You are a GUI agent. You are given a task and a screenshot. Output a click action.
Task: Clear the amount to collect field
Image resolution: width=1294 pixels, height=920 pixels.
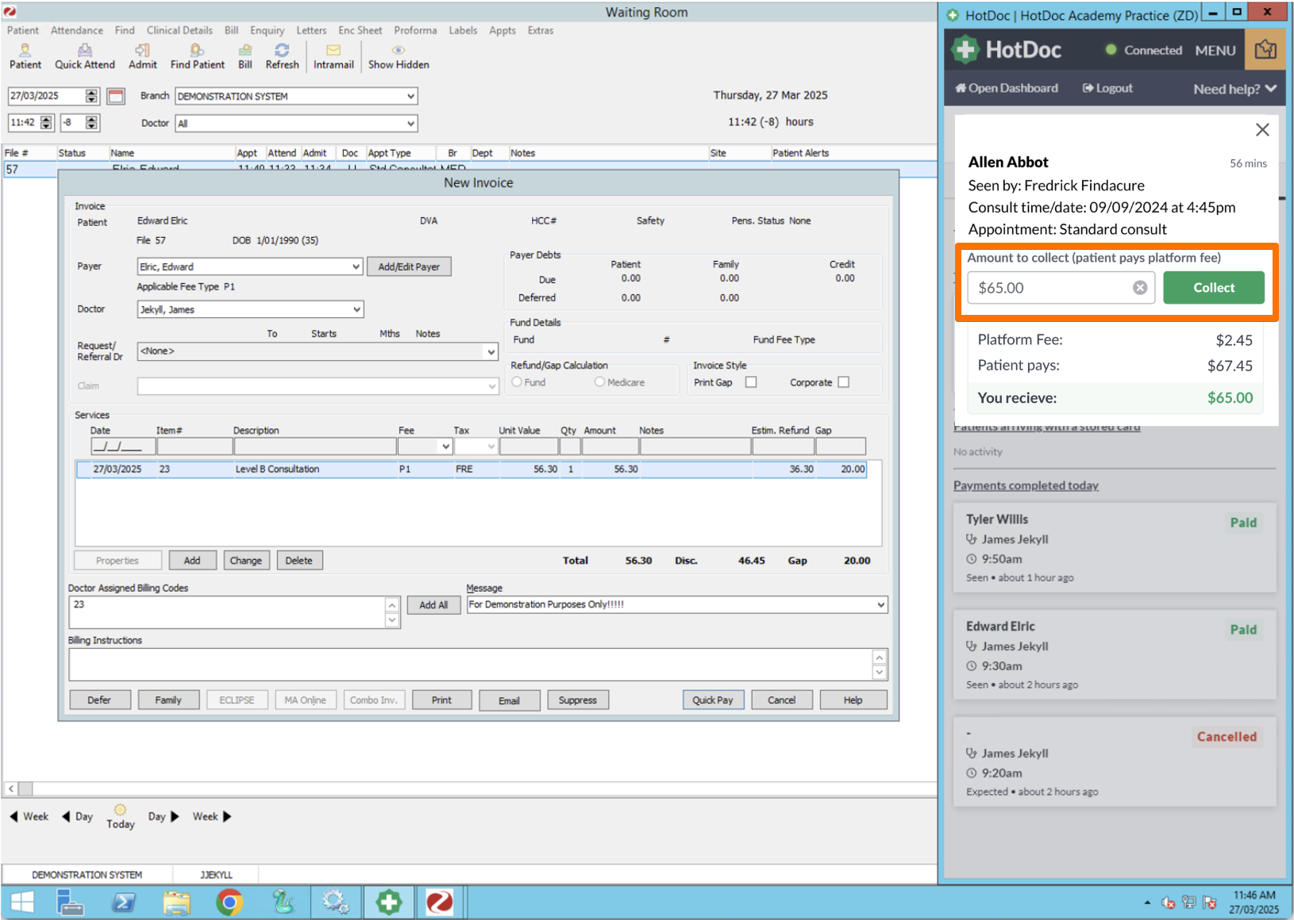click(x=1140, y=288)
